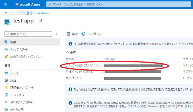Click the info icon in feedback banner
The image size is (193, 112).
[x=70, y=44]
